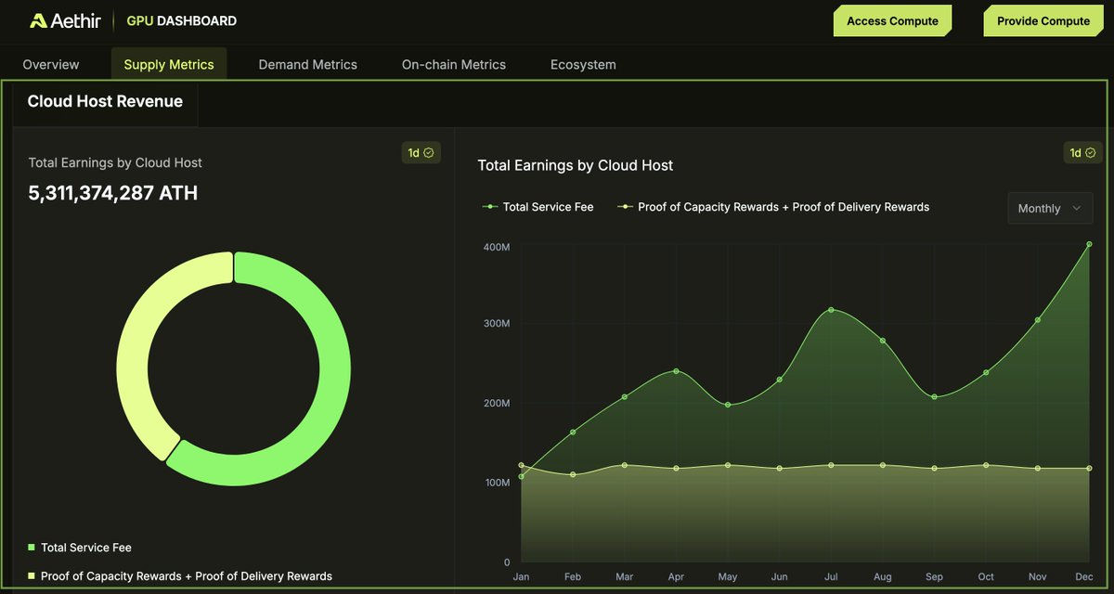Click the Aethir logo icon

click(x=40, y=19)
